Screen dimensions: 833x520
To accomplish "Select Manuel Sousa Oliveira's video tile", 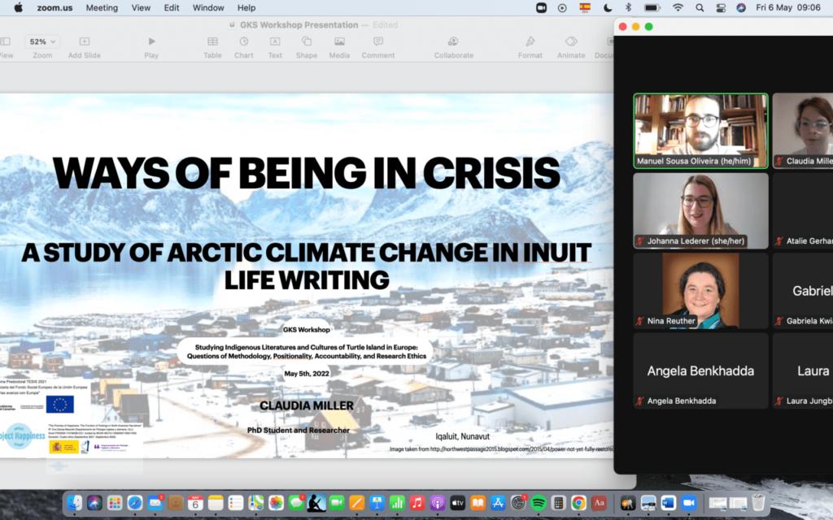I will point(700,131).
